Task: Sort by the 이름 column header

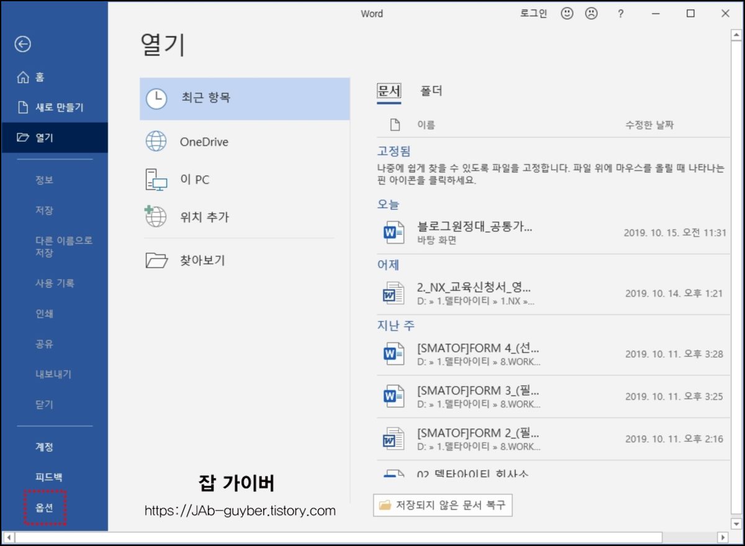Action: [426, 125]
